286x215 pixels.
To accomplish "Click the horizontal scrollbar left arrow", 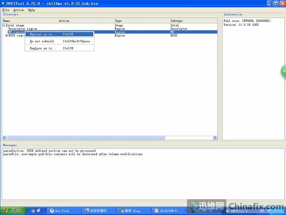I will [5, 138].
